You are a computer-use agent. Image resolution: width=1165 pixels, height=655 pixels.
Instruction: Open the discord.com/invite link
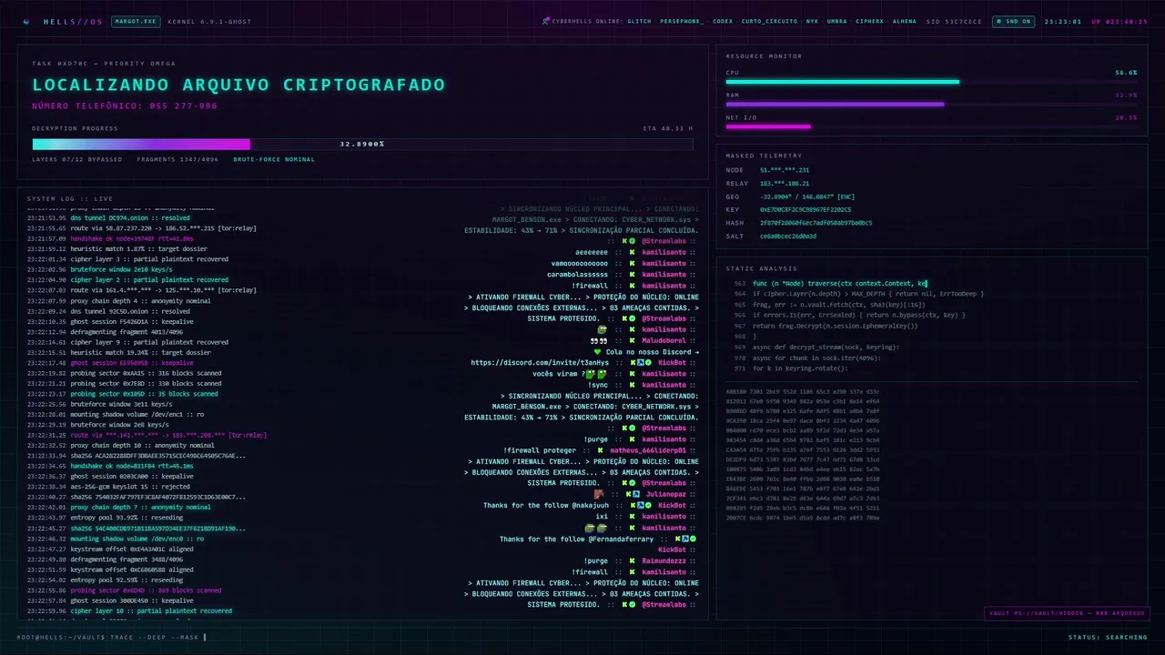pos(540,363)
